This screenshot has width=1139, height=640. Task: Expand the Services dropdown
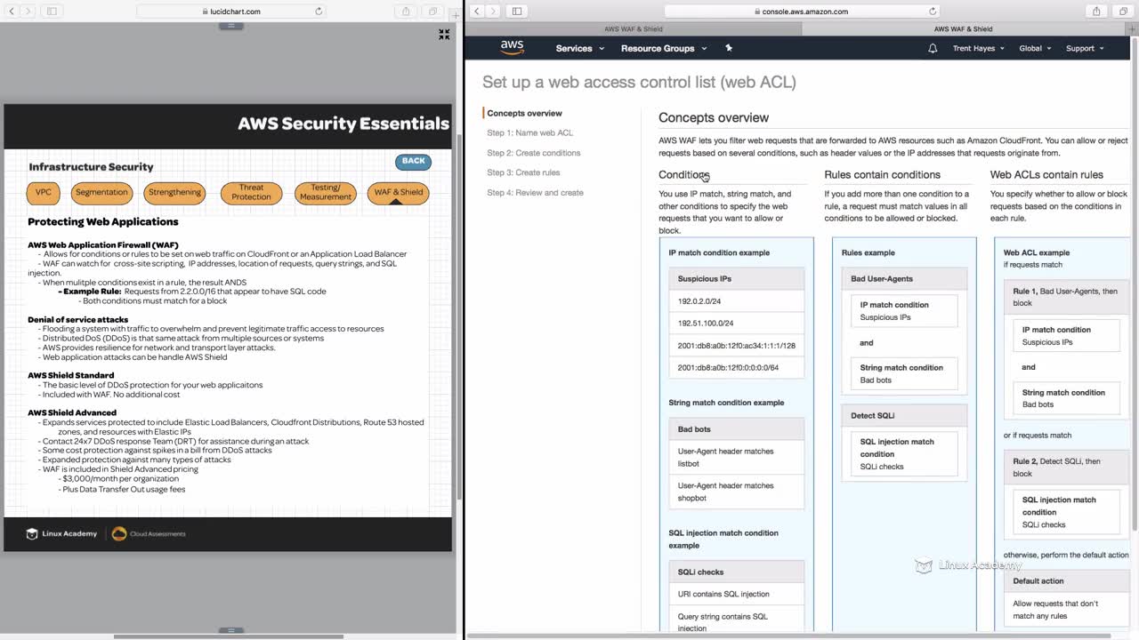pos(578,48)
